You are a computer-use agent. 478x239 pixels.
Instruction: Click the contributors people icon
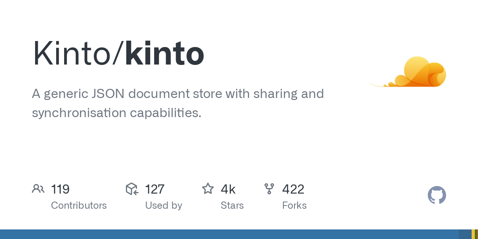coord(38,189)
